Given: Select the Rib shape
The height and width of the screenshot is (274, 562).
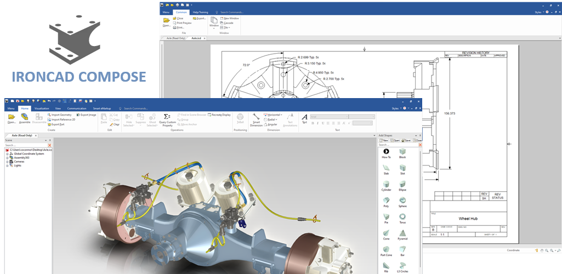Looking at the screenshot, I should [x=387, y=267].
